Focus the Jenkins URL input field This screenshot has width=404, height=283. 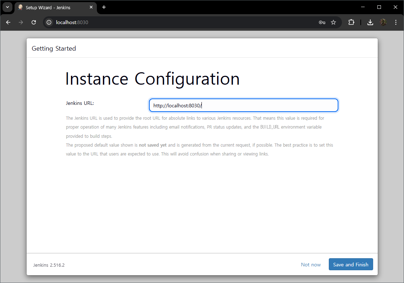point(243,105)
